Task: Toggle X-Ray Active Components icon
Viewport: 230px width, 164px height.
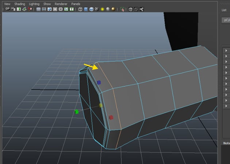Action: pyautogui.click(x=136, y=9)
